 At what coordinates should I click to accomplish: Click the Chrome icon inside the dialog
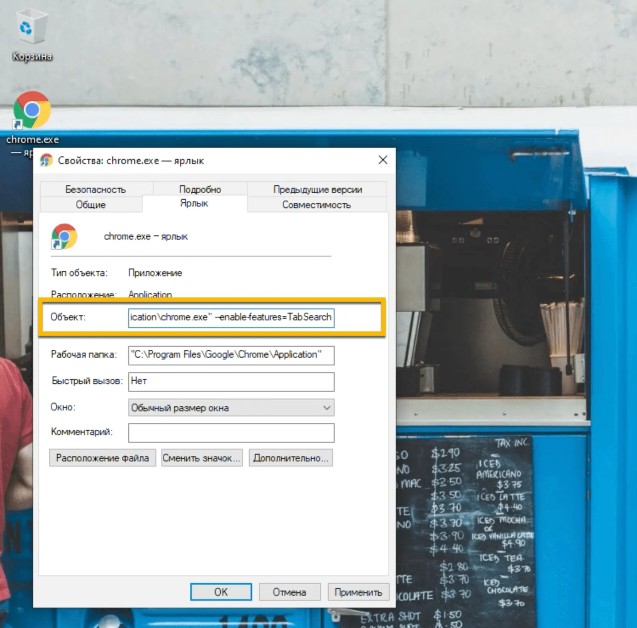[x=63, y=236]
